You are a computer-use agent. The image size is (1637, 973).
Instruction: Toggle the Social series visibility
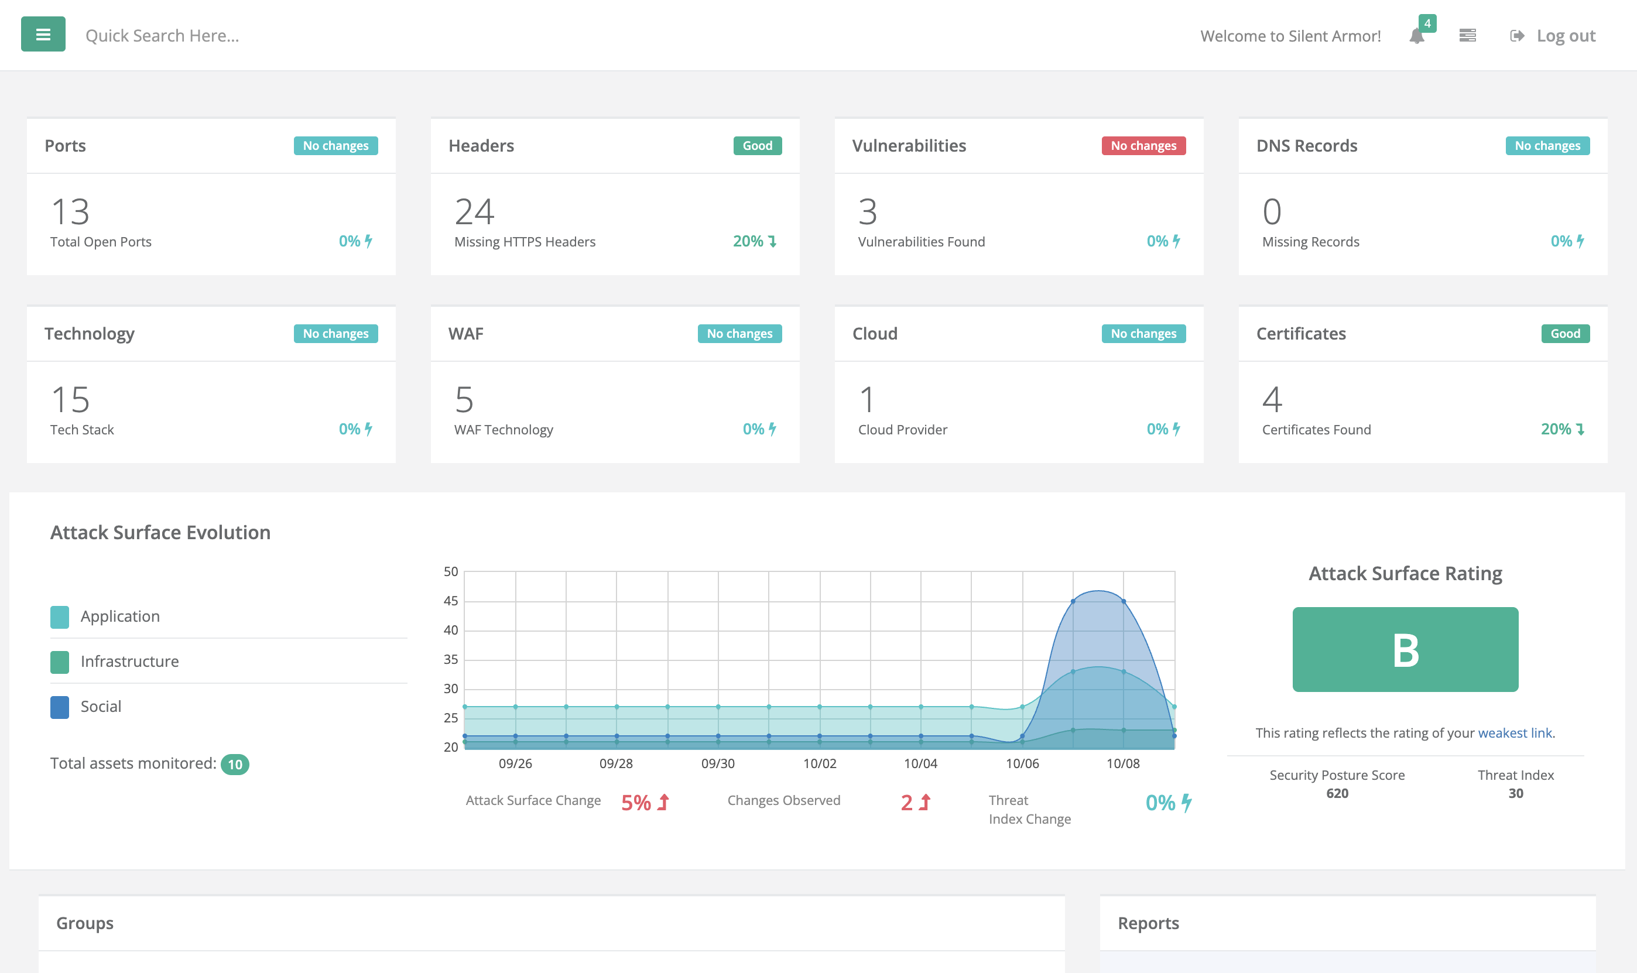(x=100, y=706)
